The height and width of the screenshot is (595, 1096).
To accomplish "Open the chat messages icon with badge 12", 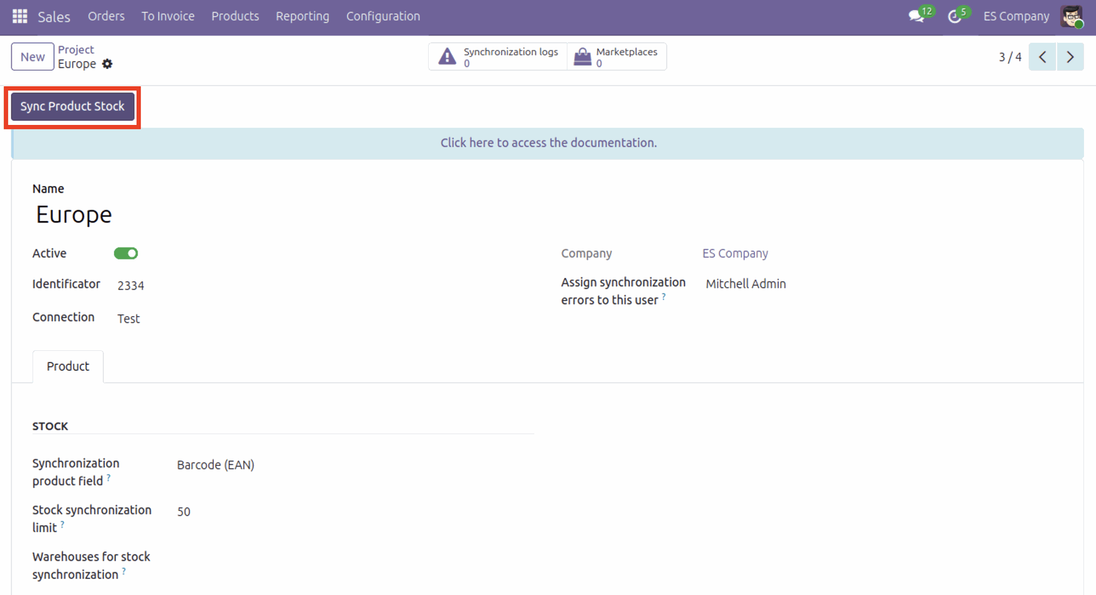I will (x=916, y=17).
